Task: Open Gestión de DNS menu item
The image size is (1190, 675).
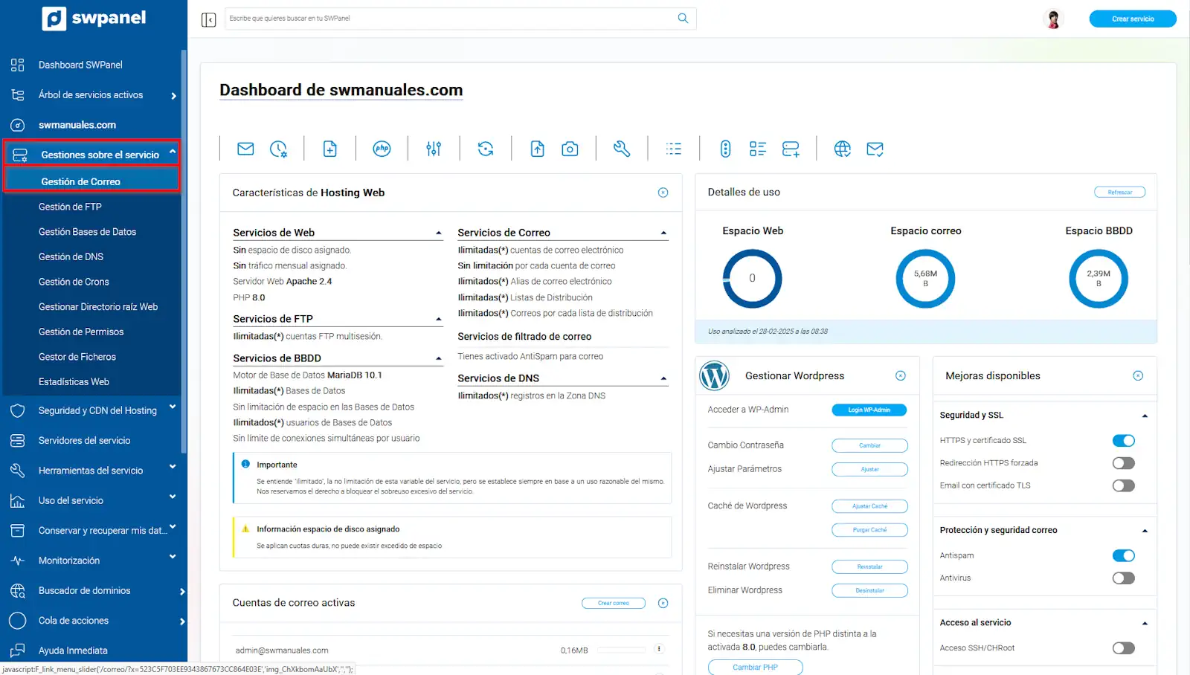Action: [x=71, y=256]
